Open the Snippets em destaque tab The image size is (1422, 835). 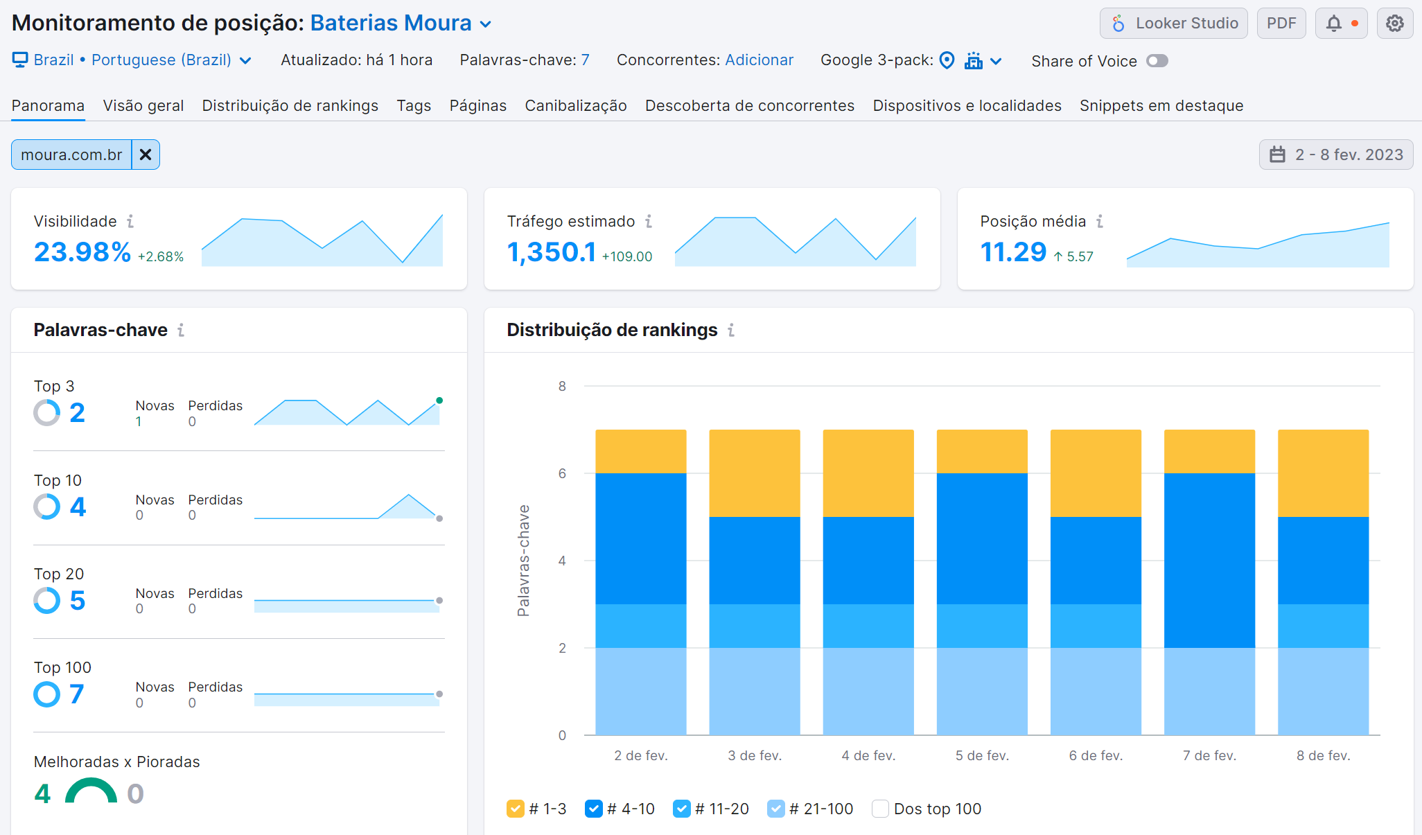click(x=1161, y=105)
